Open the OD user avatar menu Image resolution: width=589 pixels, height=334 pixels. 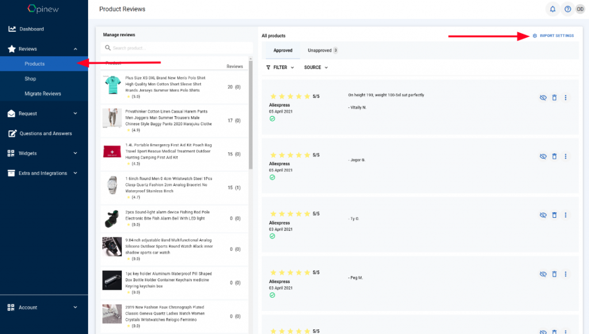(580, 9)
